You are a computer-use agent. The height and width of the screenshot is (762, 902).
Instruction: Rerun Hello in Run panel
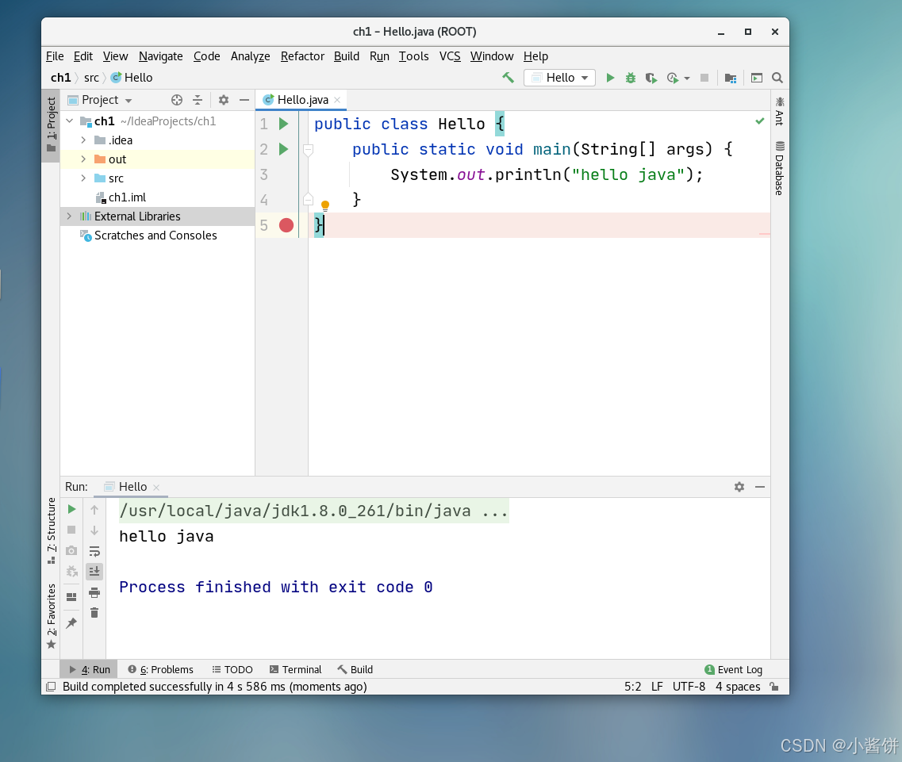click(x=72, y=510)
